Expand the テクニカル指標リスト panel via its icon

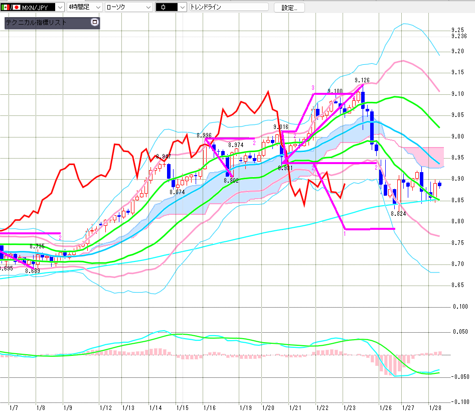[x=94, y=23]
